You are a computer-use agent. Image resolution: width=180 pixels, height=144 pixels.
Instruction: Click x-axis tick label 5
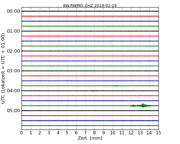67,133
